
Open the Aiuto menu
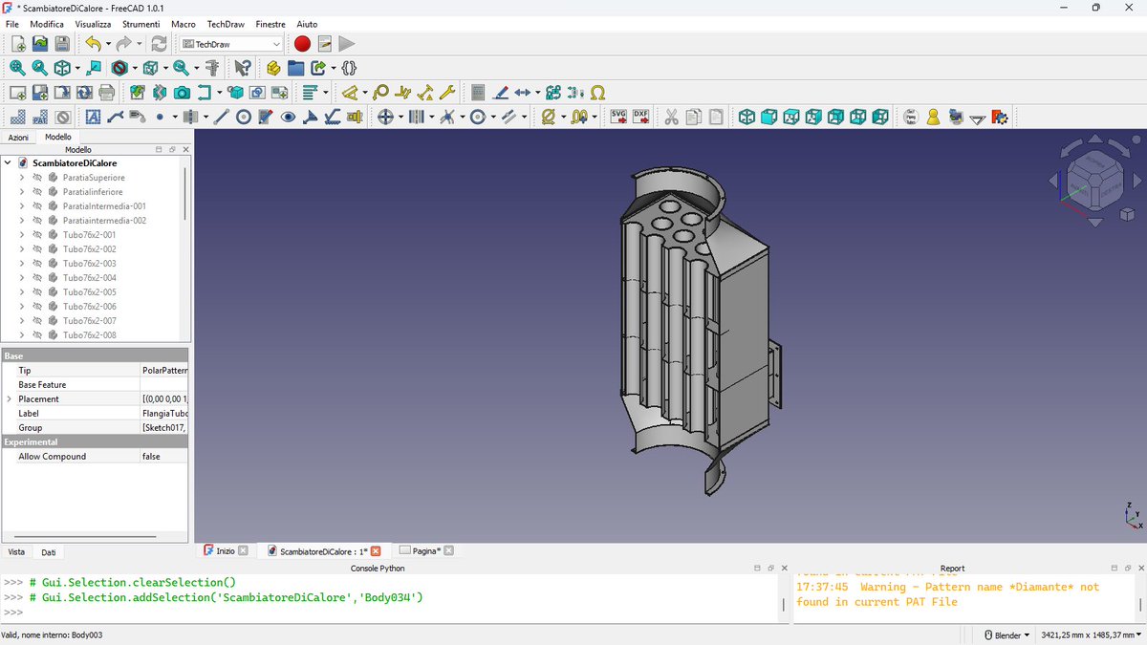point(307,23)
